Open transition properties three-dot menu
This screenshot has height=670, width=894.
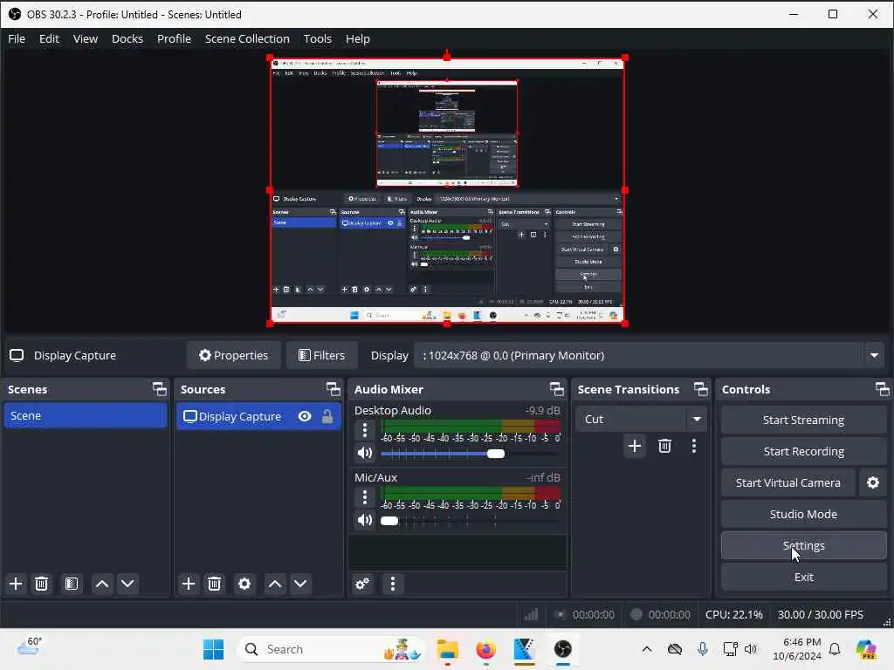coord(694,446)
